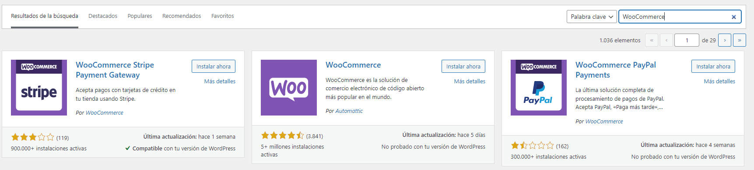Open Más detalles for the WooCommerce plugin
This screenshot has height=170, width=754.
coord(470,82)
